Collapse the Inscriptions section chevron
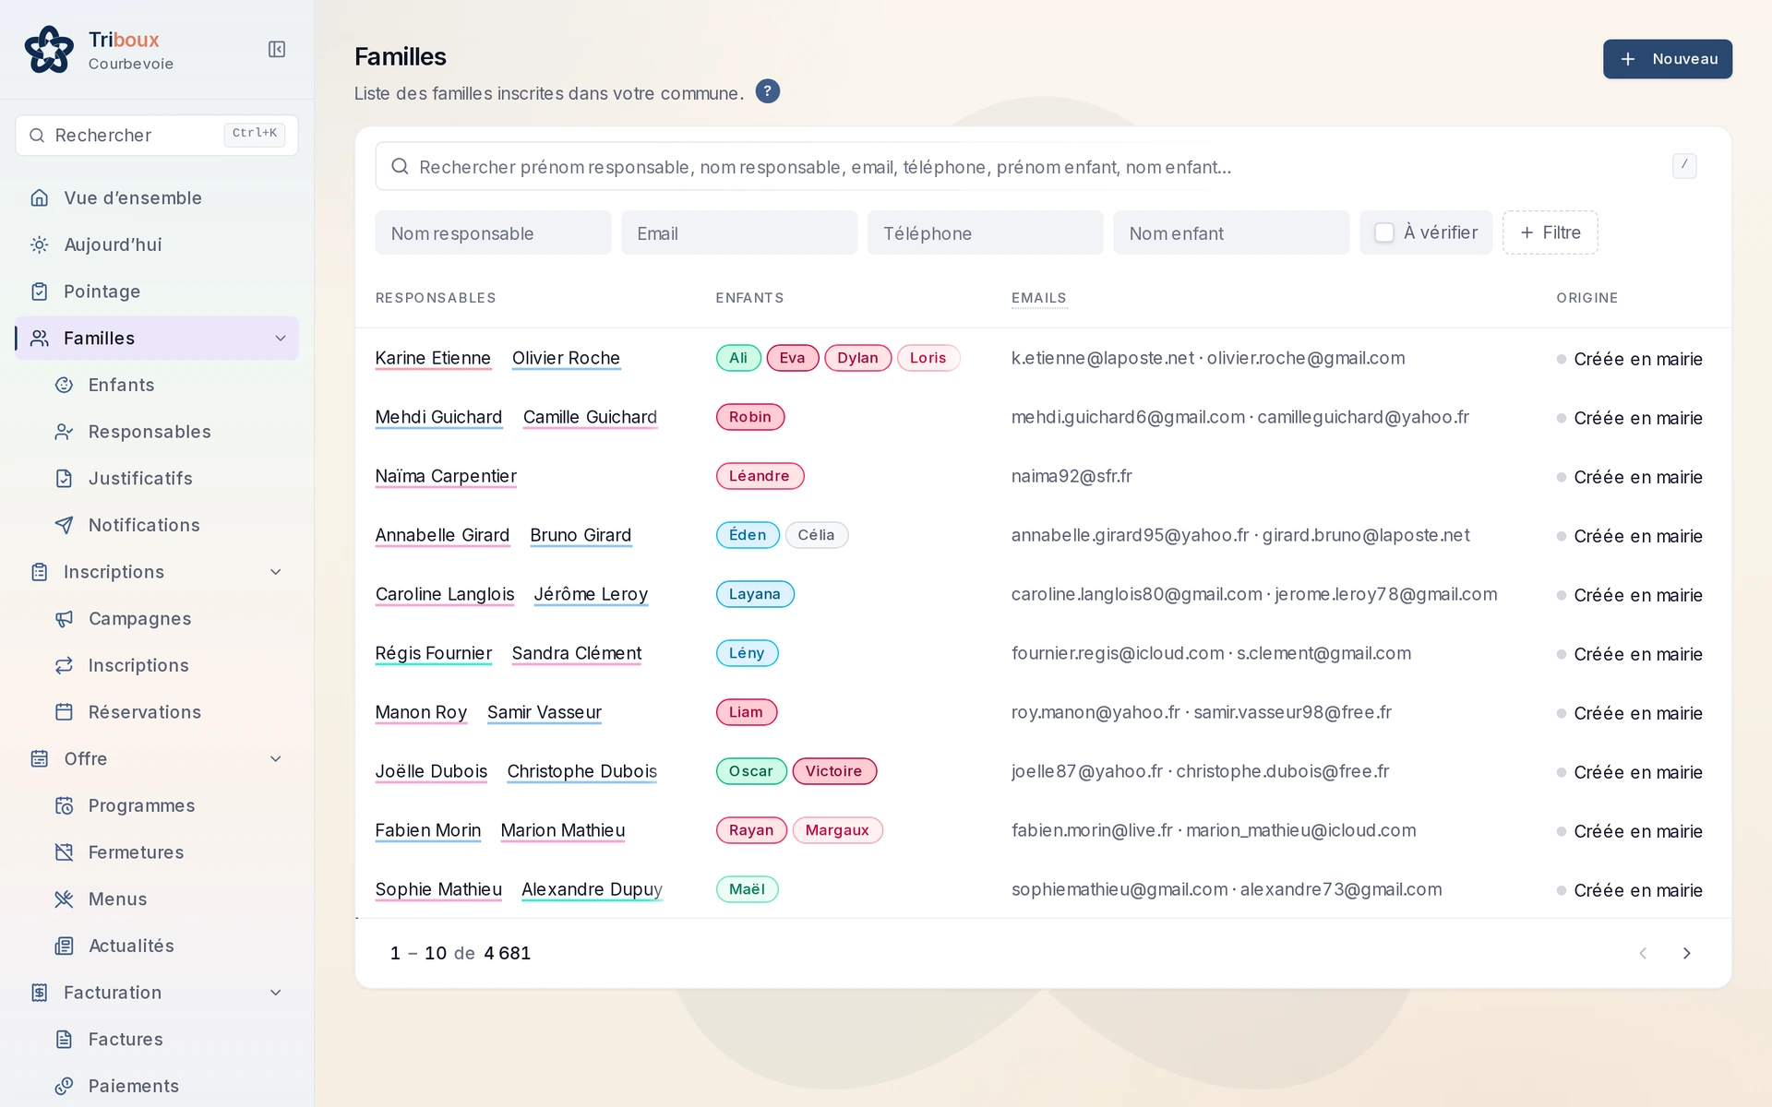The height and width of the screenshot is (1107, 1772). [276, 572]
